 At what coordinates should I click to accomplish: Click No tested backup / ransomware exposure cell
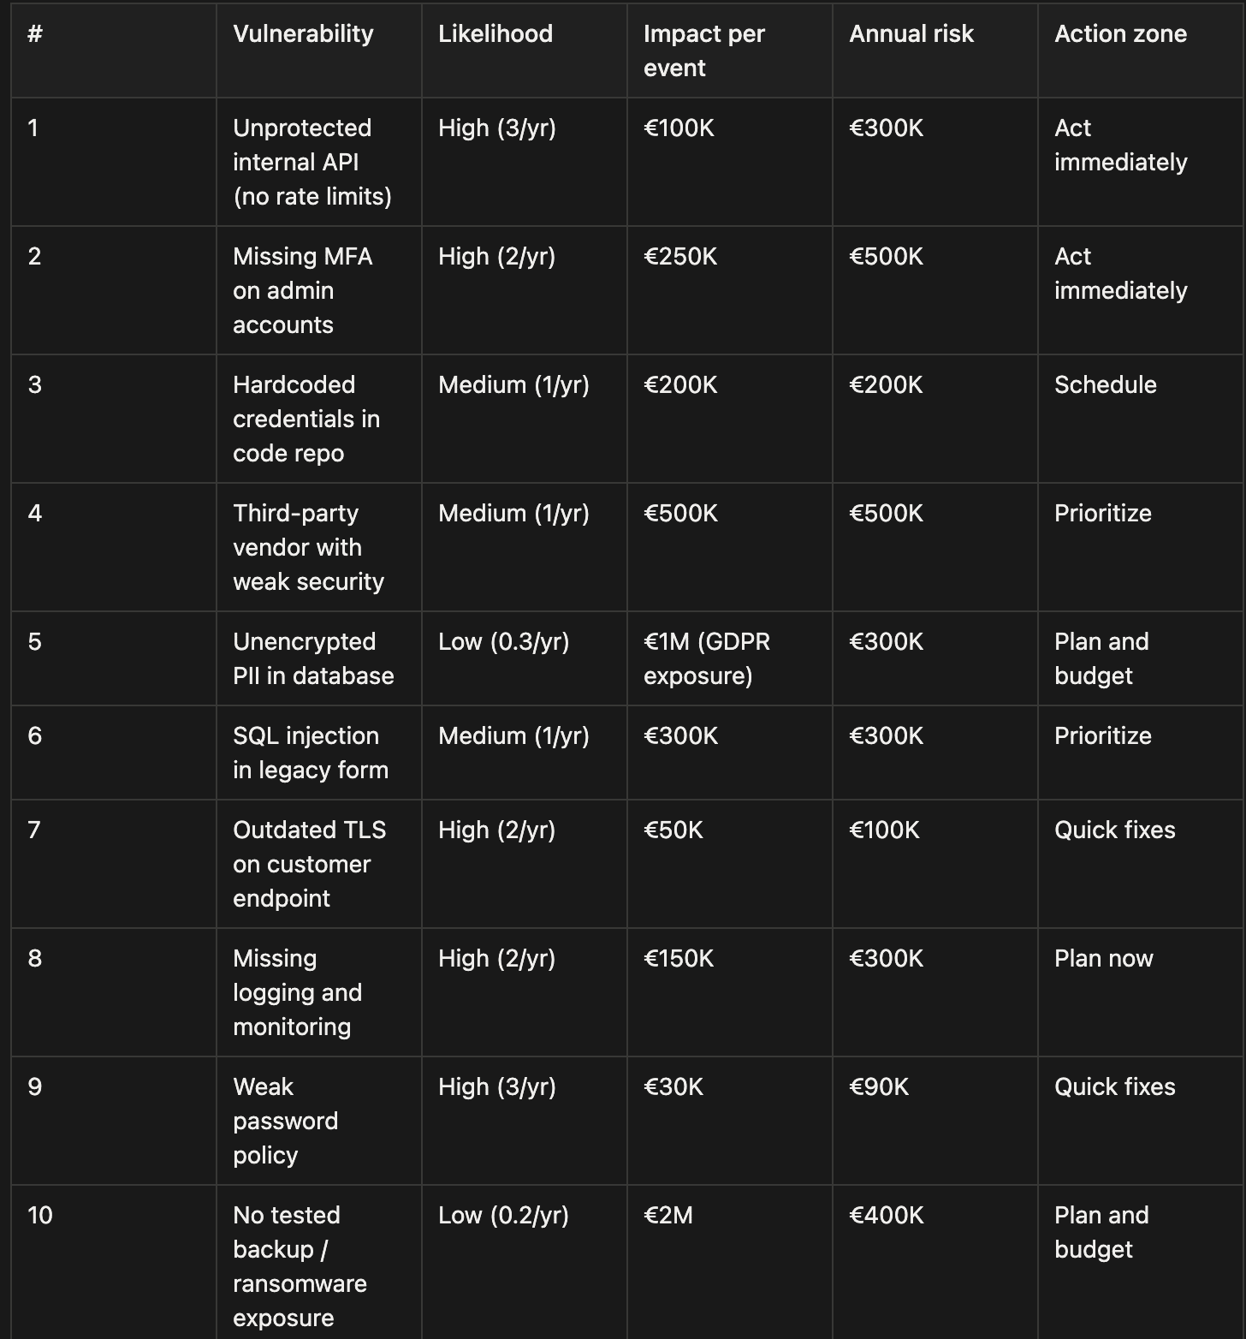click(x=300, y=1266)
